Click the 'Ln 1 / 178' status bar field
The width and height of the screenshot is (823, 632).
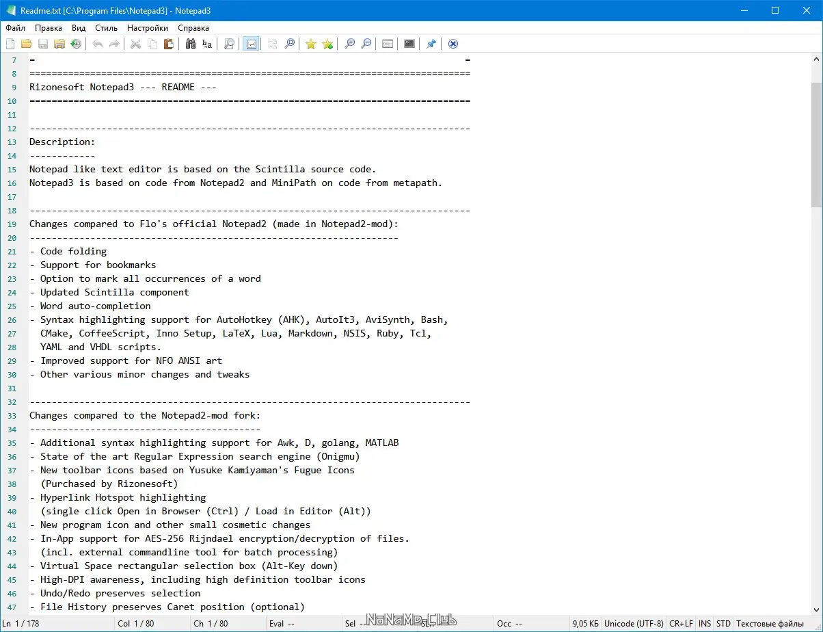point(57,623)
